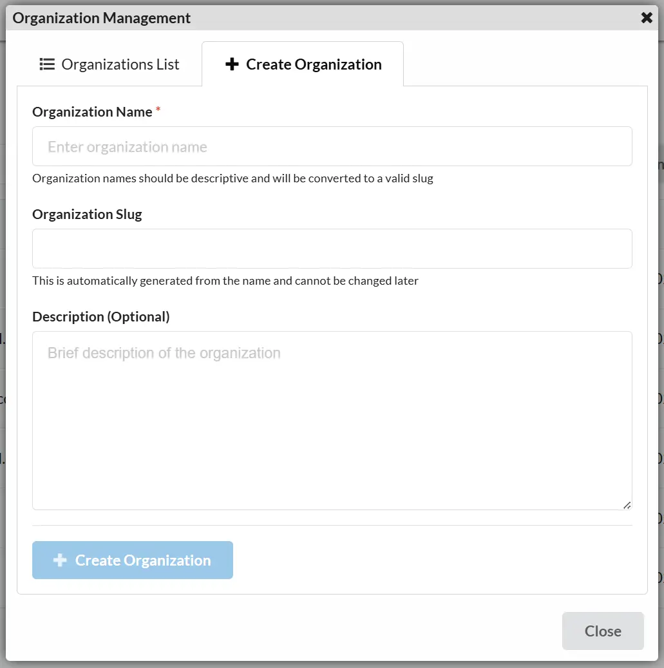
Task: Click the slug auto-generation helper text
Action: 225,280
